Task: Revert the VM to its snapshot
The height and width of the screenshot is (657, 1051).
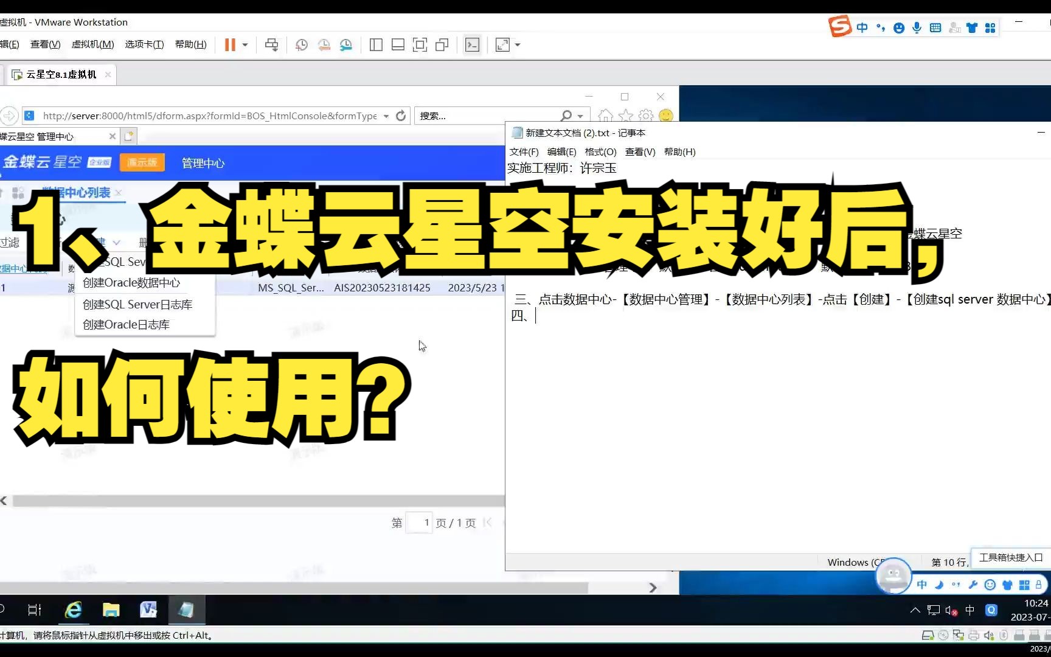Action: pos(324,44)
